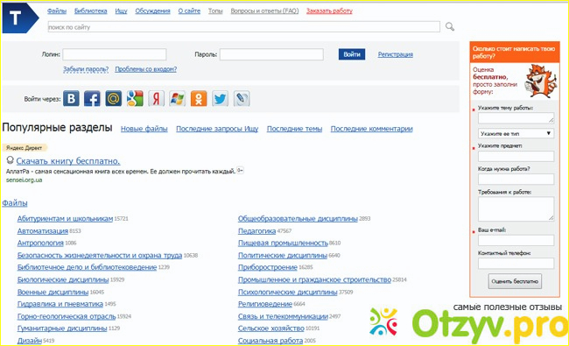Log in via LiveJournal pencil icon

click(x=242, y=98)
